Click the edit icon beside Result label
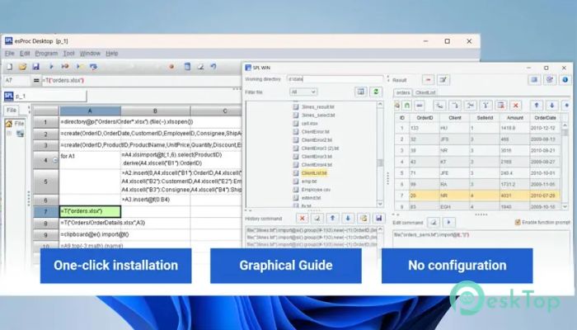This screenshot has height=330, width=577. coord(443,80)
